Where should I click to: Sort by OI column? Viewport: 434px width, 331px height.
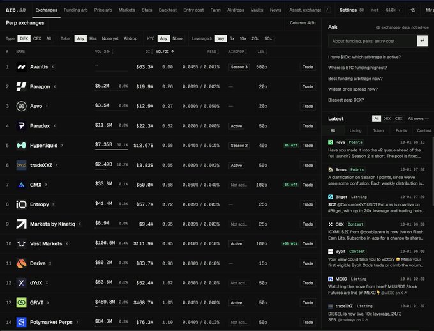(x=149, y=52)
